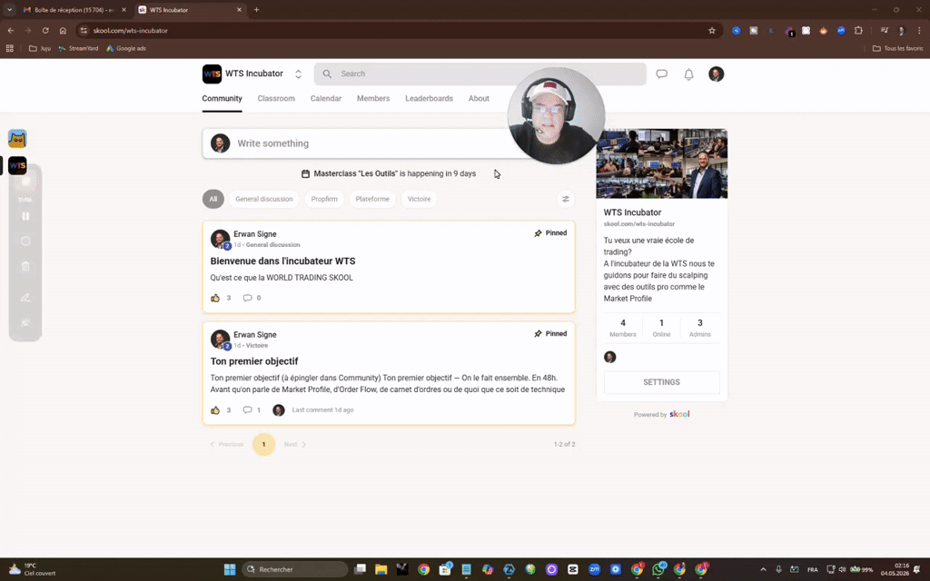Open comments on the Bienvenue post

point(247,298)
